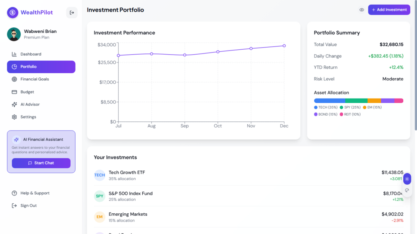Switch to dark mode moon toggle

(407, 191)
